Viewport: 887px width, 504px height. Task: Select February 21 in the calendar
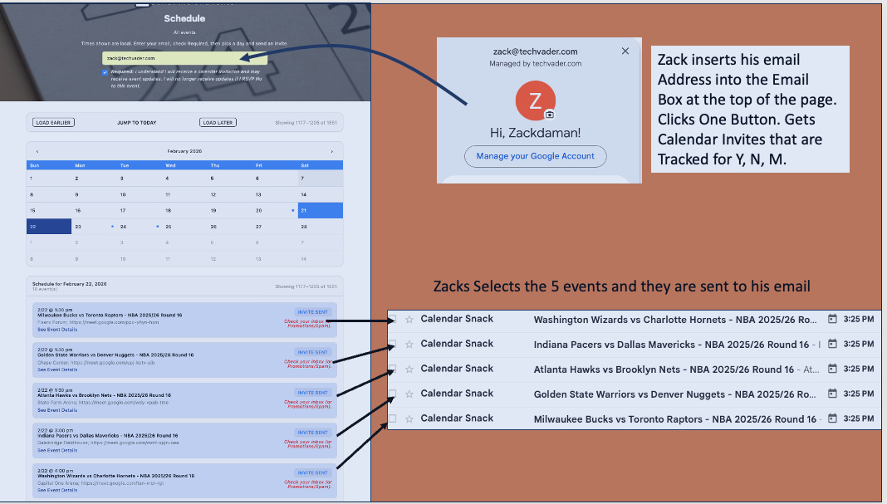coord(321,210)
